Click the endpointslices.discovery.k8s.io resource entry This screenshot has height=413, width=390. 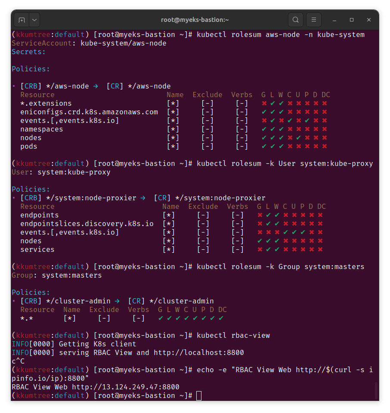pos(87,223)
